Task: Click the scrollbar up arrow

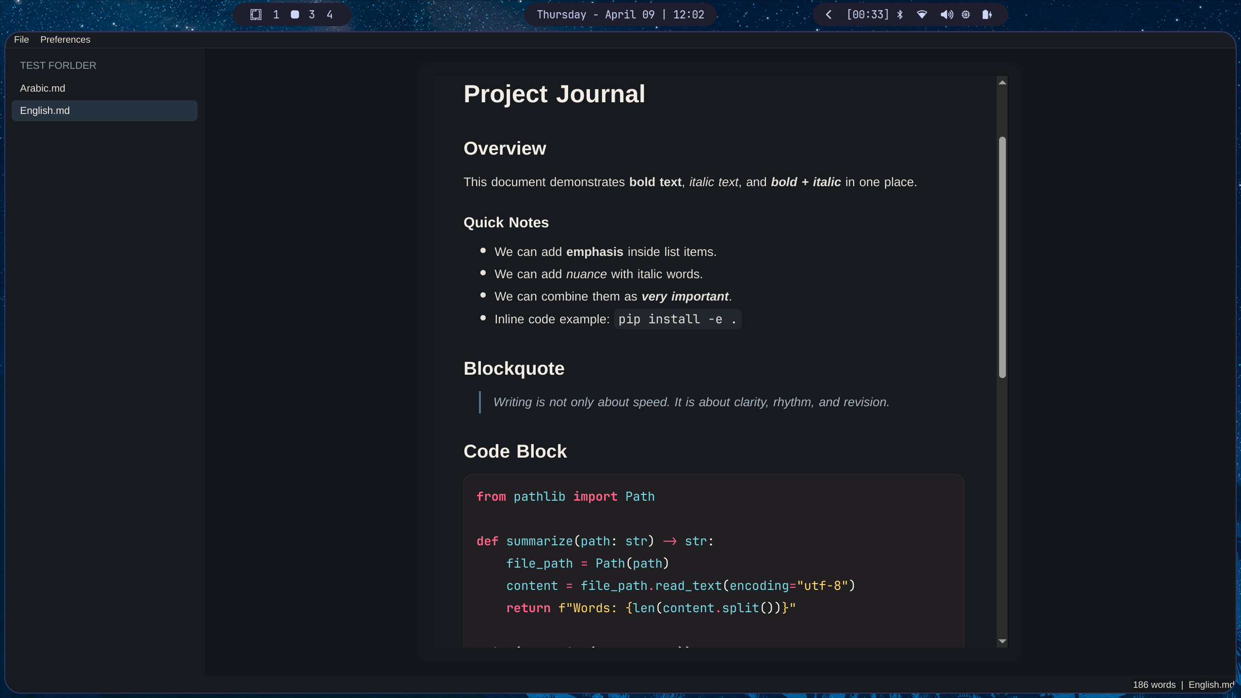Action: 1002,81
